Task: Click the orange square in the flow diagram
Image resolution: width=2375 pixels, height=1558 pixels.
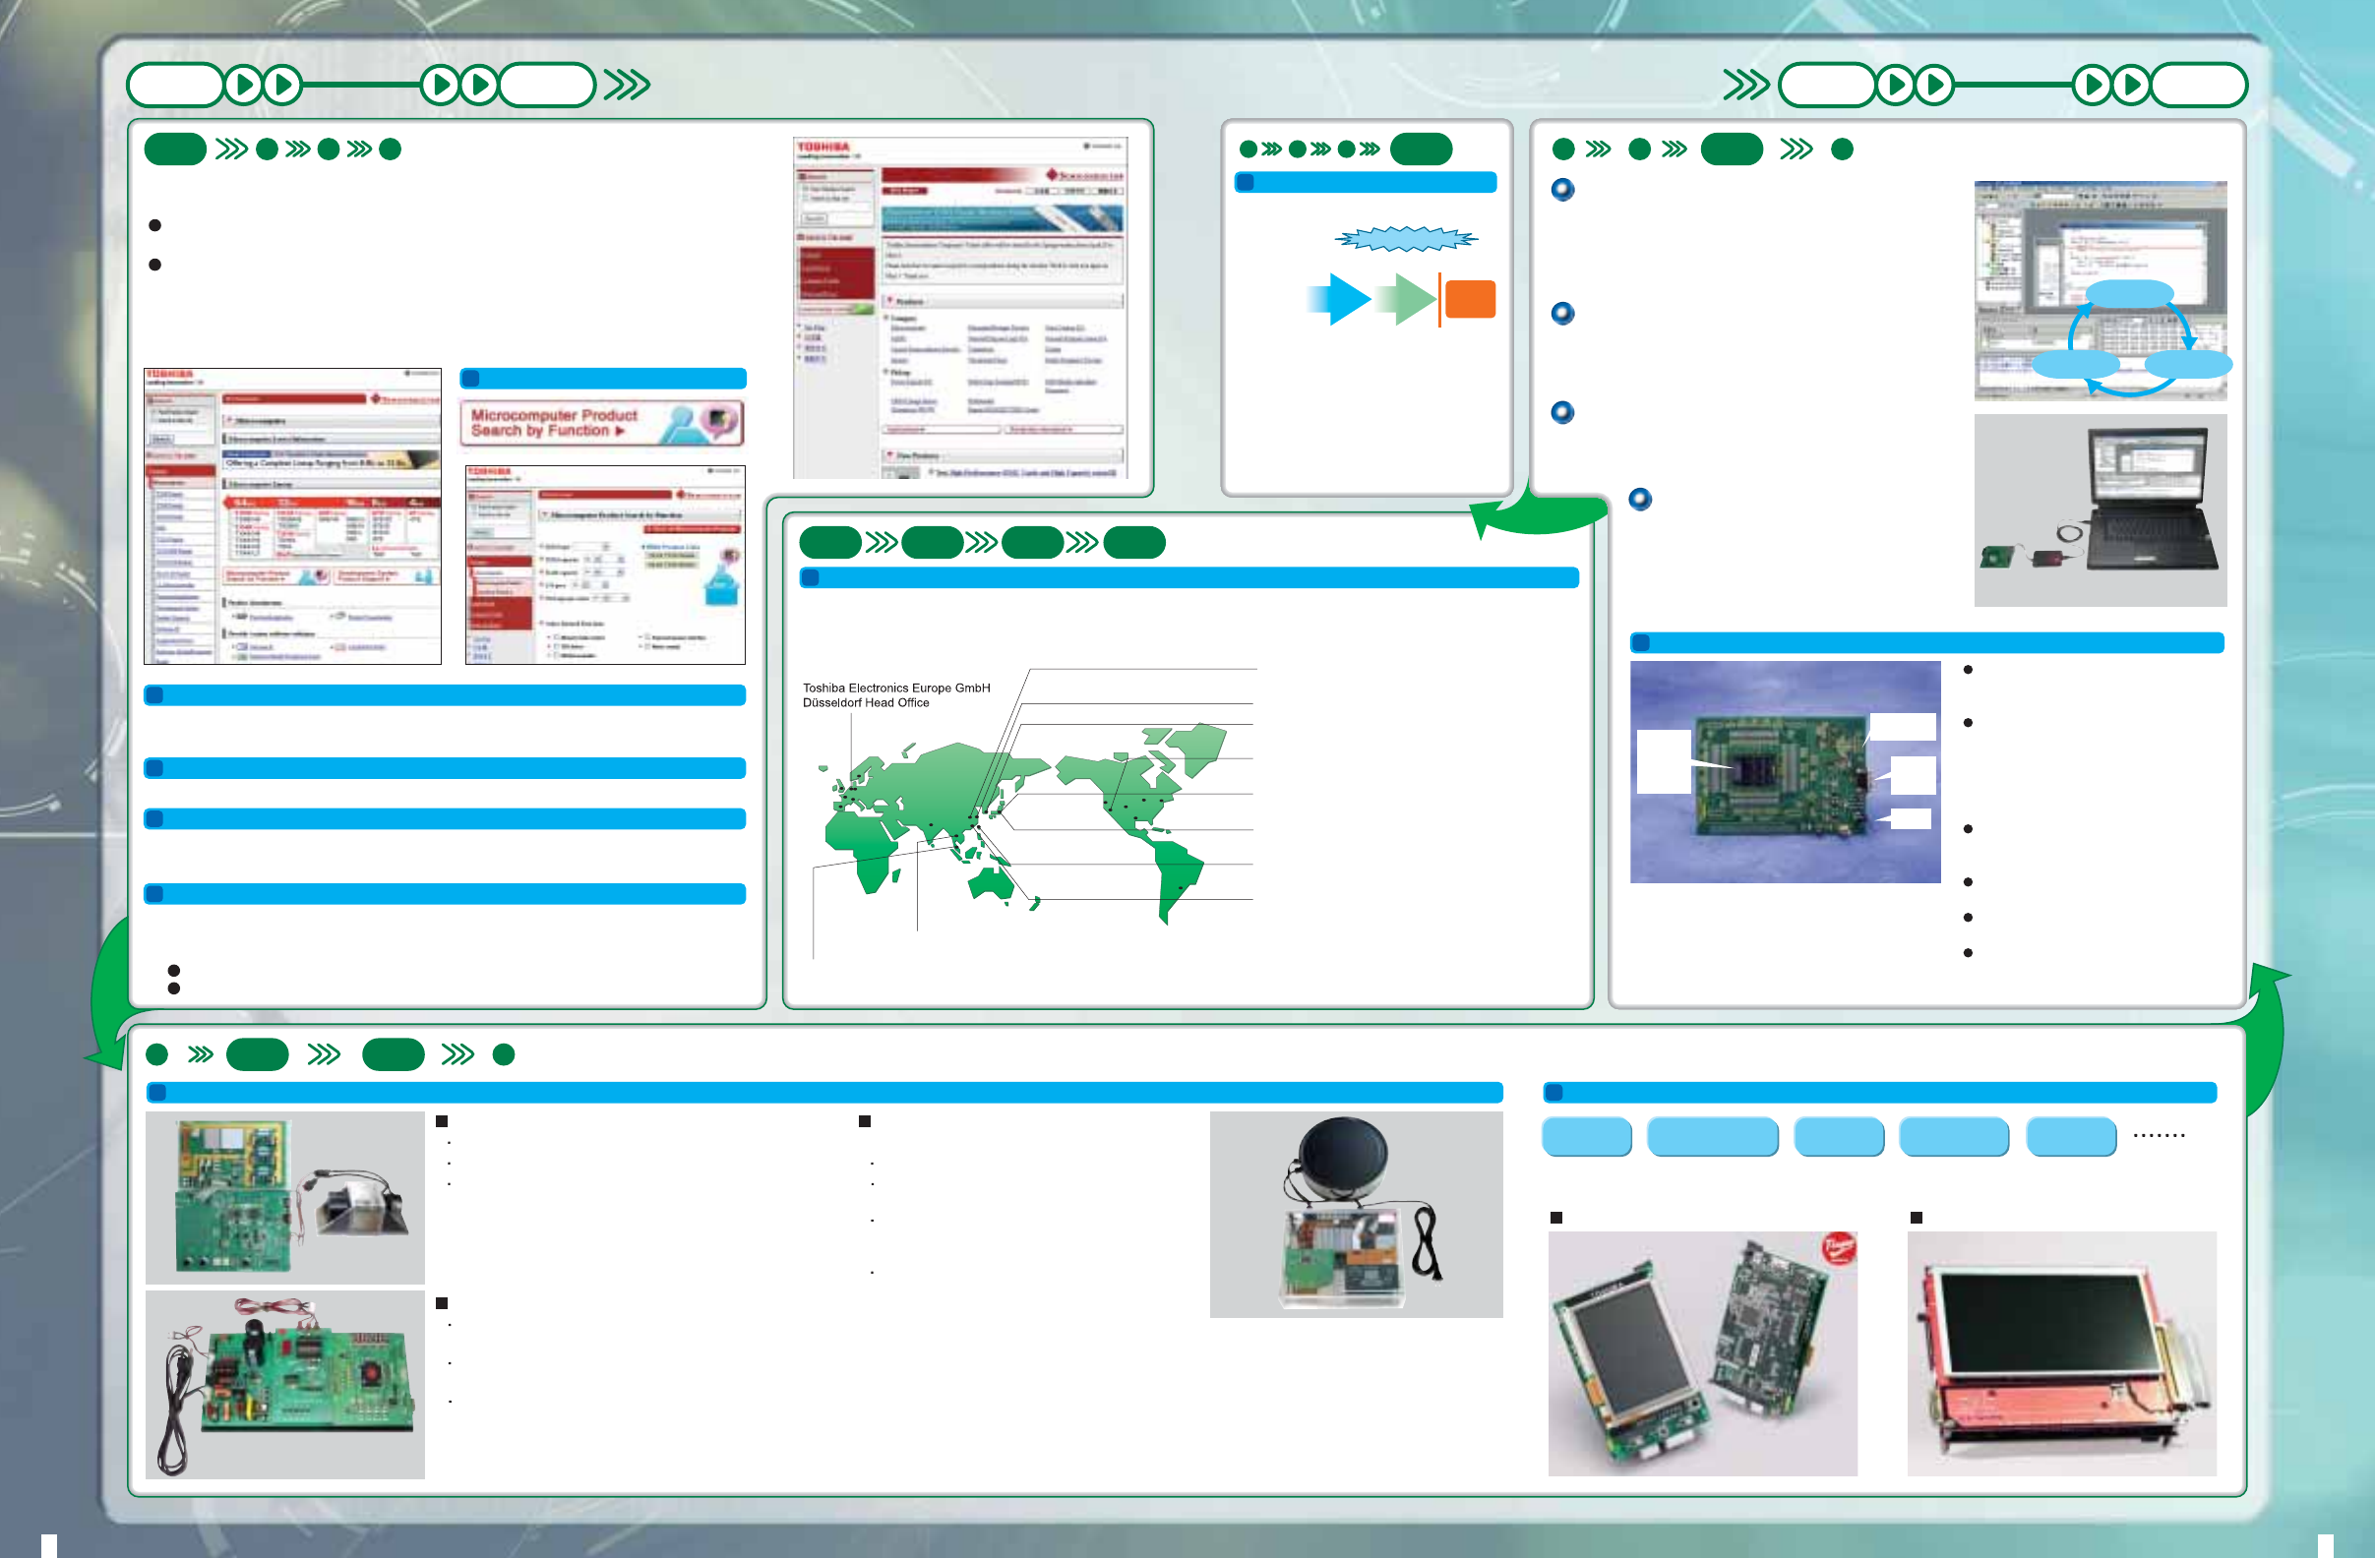Action: click(x=1469, y=299)
